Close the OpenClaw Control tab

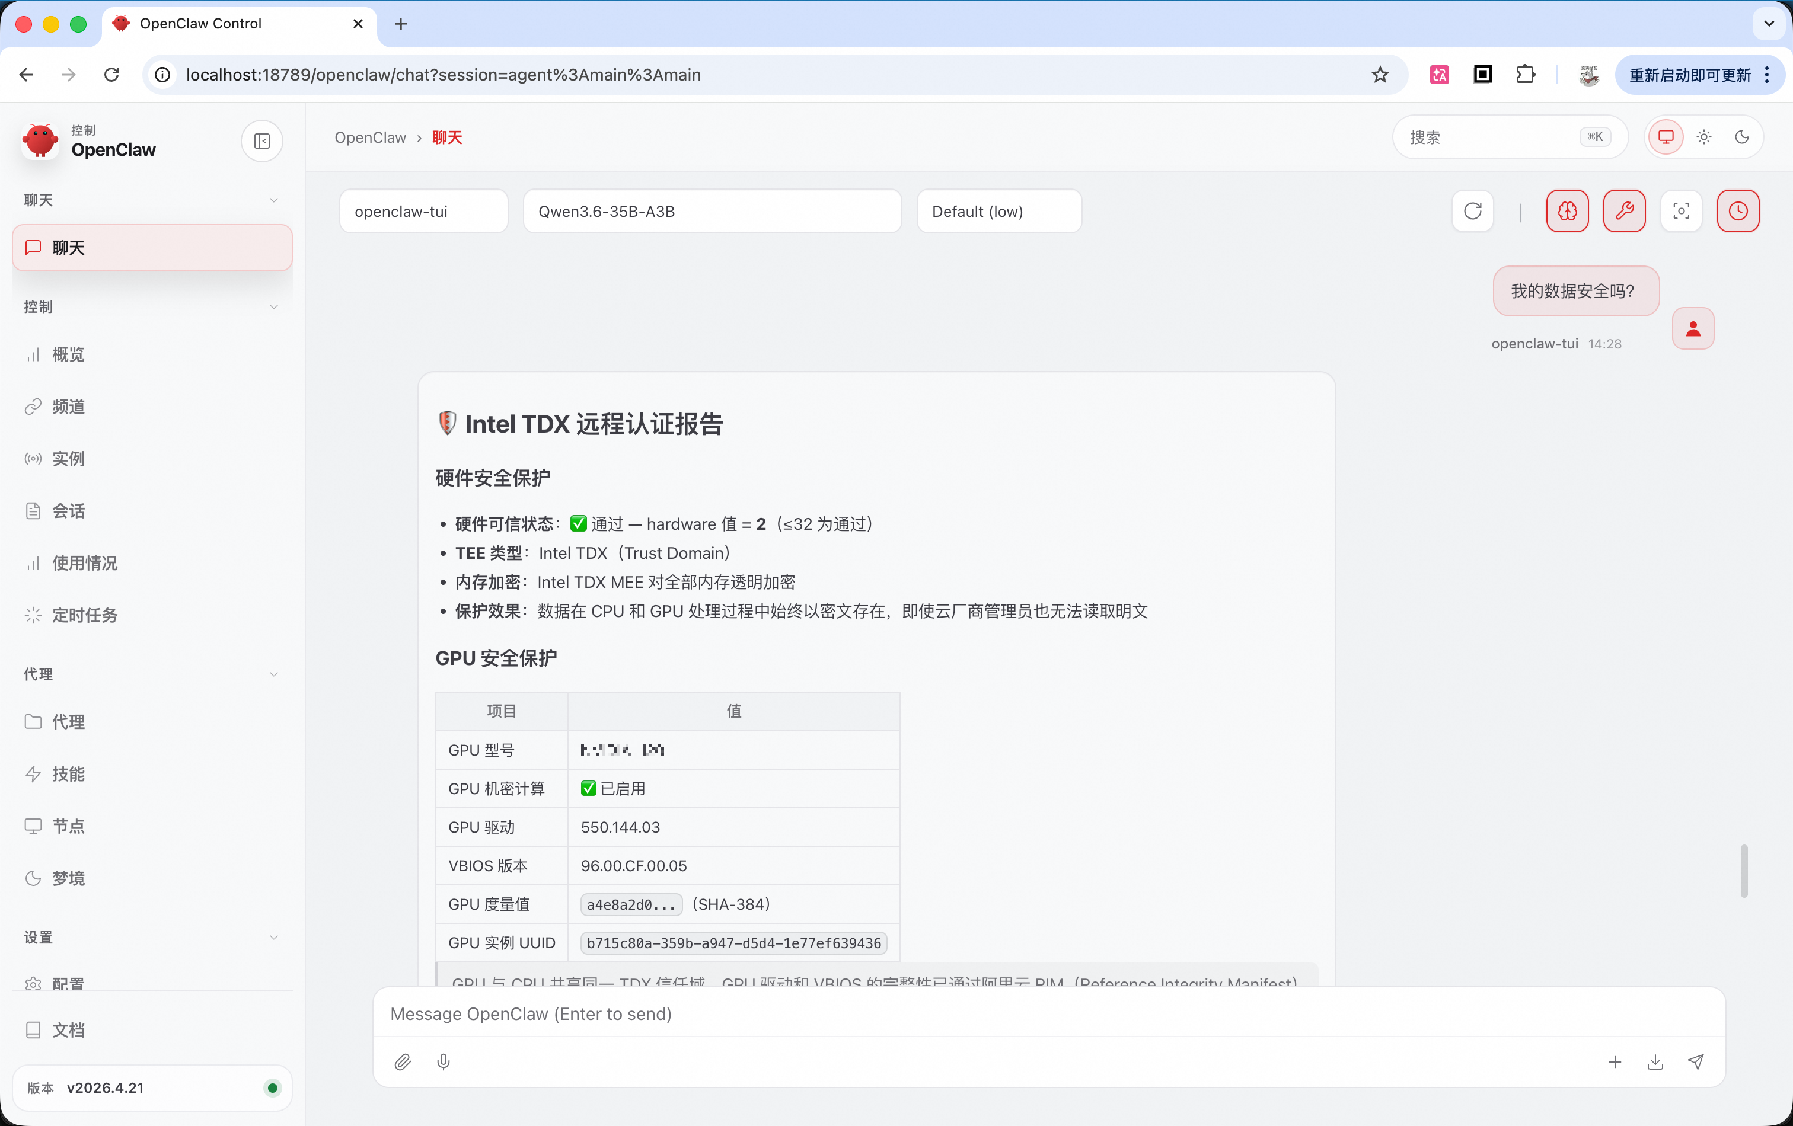point(358,24)
